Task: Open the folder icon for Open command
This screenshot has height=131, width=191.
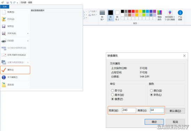Action: [4, 19]
